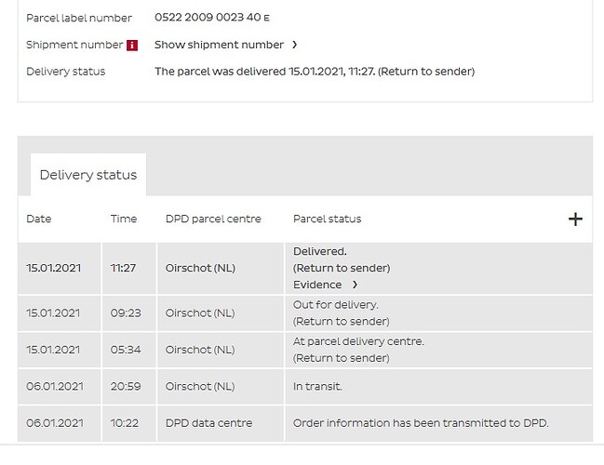Image resolution: width=604 pixels, height=465 pixels.
Task: Open the Evidence link for delivered parcel
Action: [x=317, y=285]
